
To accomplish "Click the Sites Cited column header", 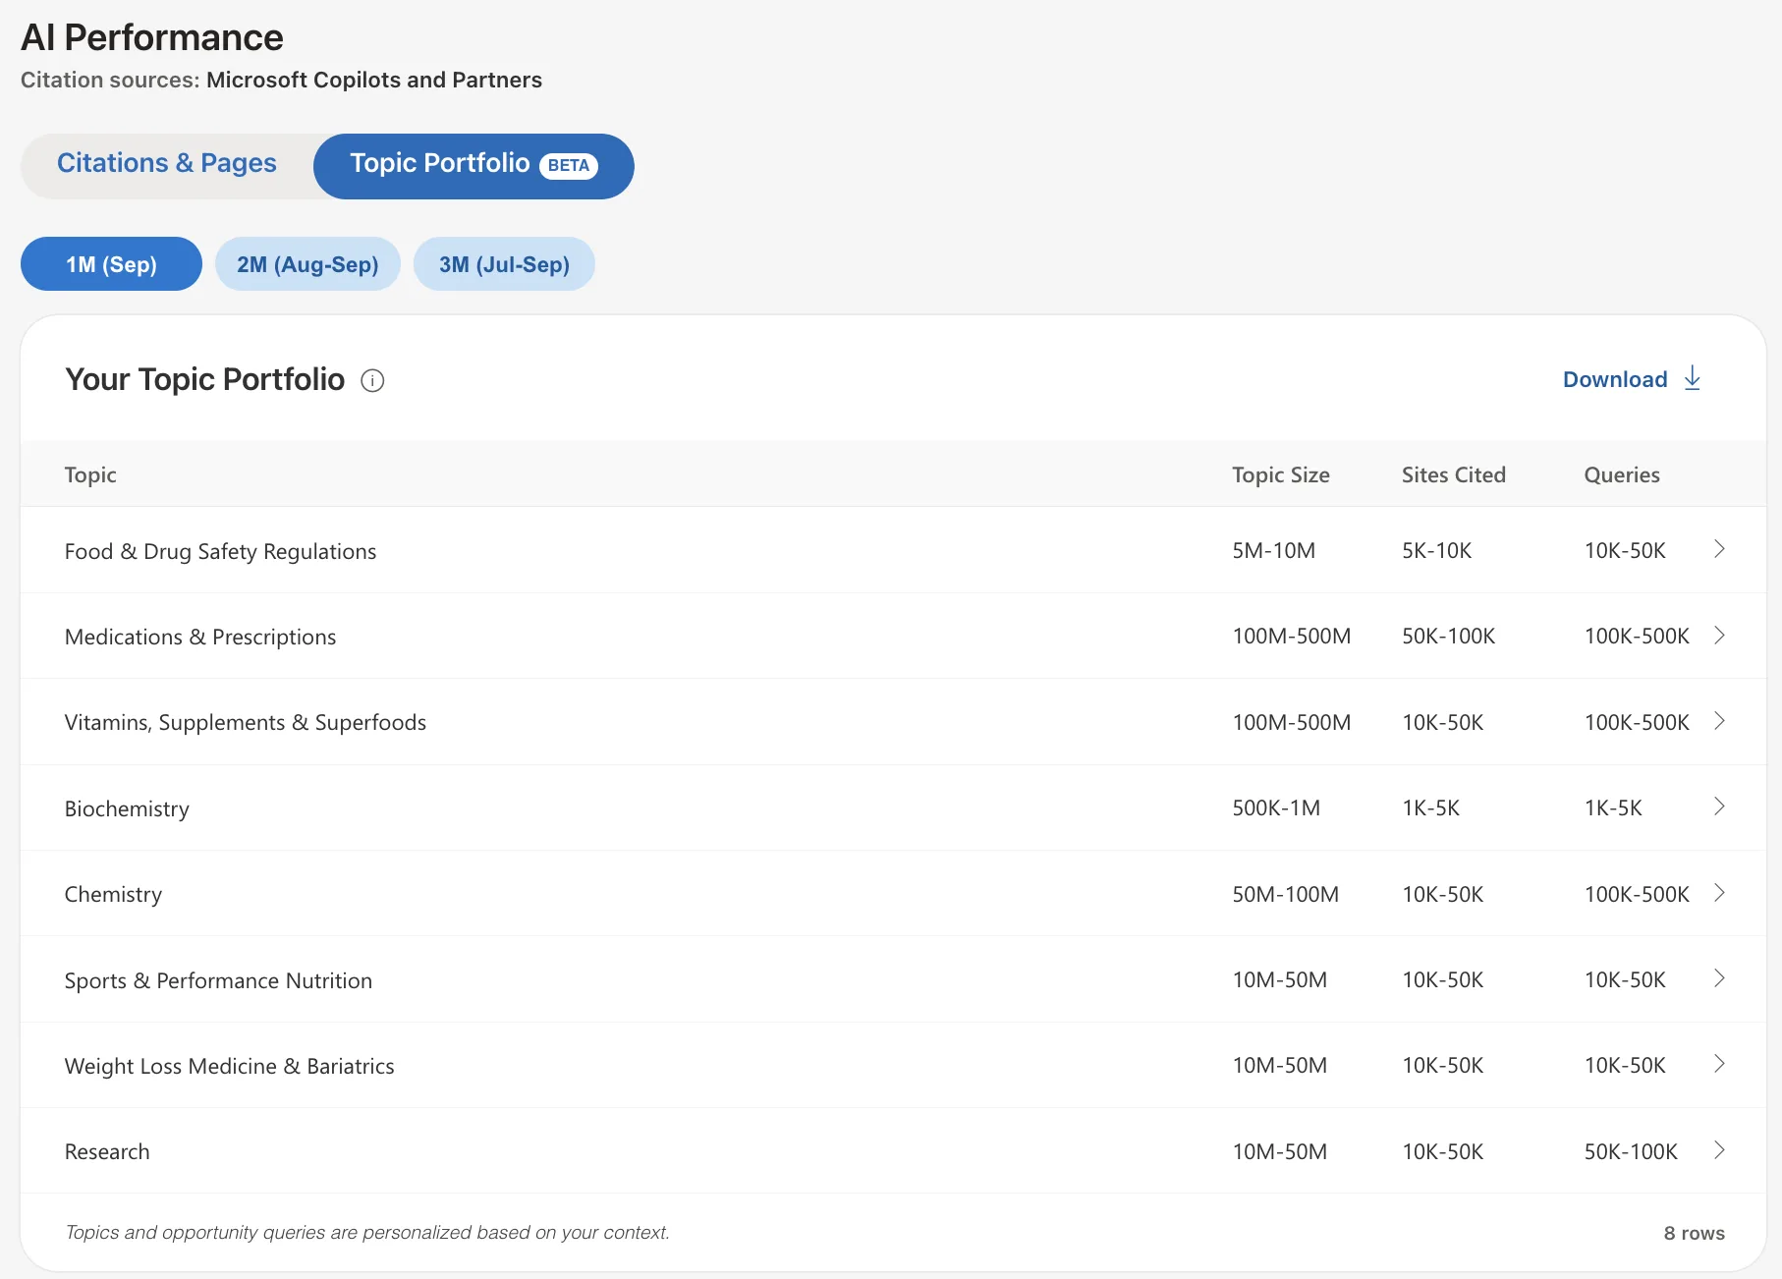I will click(1453, 474).
